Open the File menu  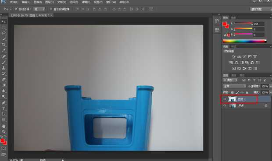coord(14,2)
